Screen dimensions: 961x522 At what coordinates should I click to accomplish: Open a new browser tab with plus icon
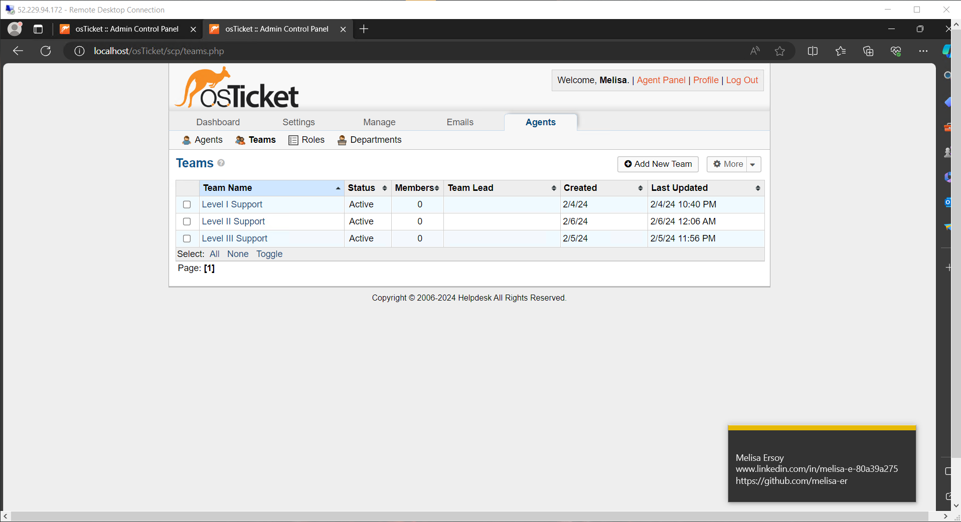(x=364, y=29)
